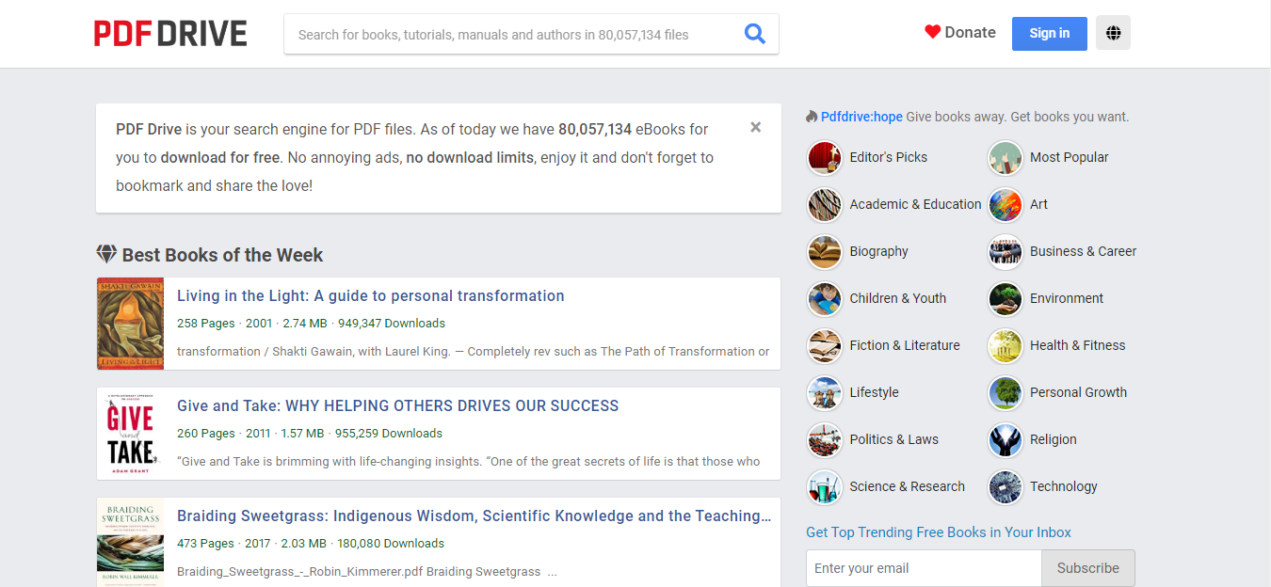Click the Living in the Light cover thumbnail

130,324
